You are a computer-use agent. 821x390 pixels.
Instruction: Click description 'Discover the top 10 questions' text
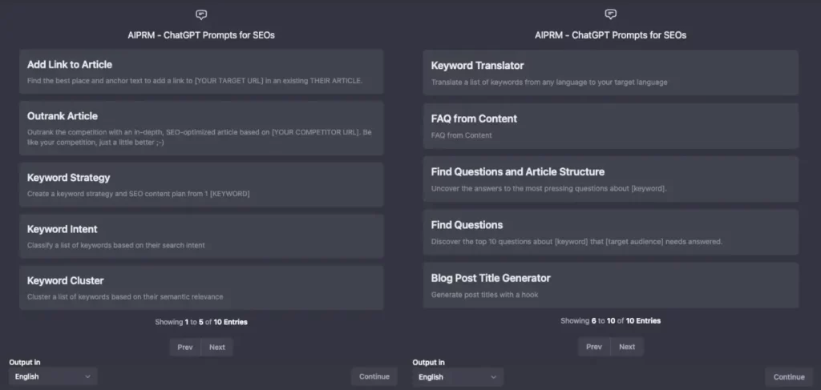(576, 242)
